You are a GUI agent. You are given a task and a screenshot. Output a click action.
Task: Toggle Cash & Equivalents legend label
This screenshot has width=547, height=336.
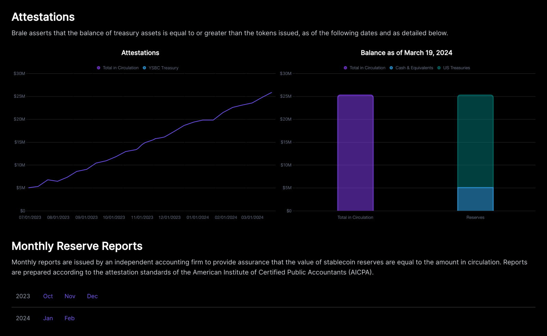(x=414, y=68)
